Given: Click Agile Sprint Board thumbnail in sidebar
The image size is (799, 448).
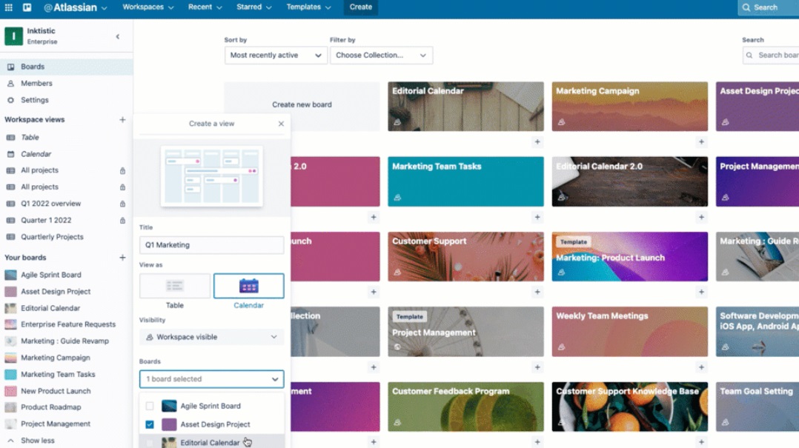Looking at the screenshot, I should tap(10, 275).
